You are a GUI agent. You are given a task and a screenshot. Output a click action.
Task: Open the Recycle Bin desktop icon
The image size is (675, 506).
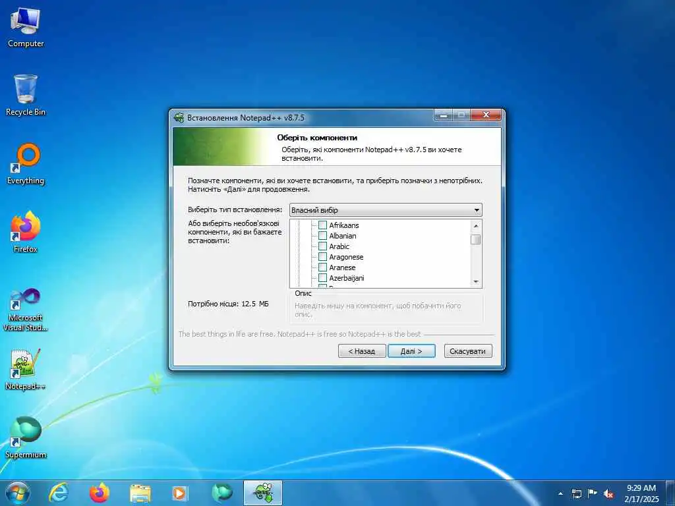tap(26, 95)
